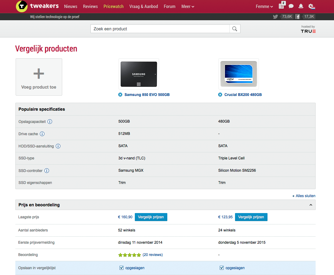Collapse the Prijs en beoordeling section

click(311, 205)
